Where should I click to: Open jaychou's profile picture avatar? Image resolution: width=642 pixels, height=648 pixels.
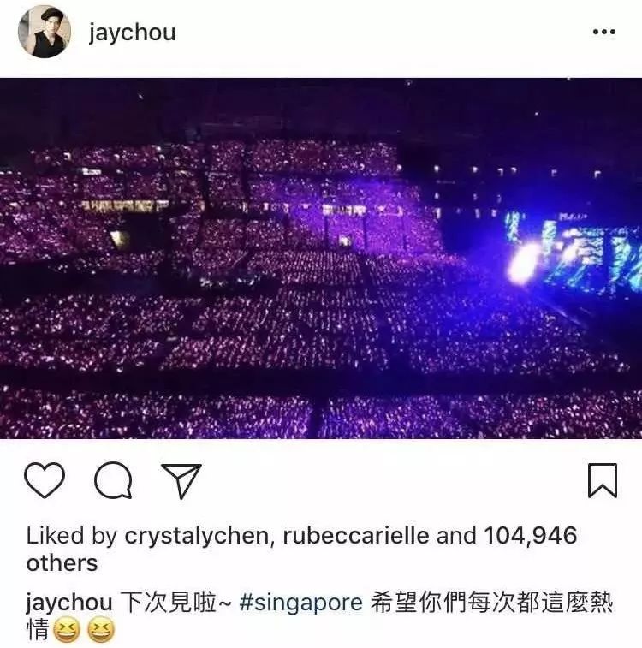(x=45, y=32)
